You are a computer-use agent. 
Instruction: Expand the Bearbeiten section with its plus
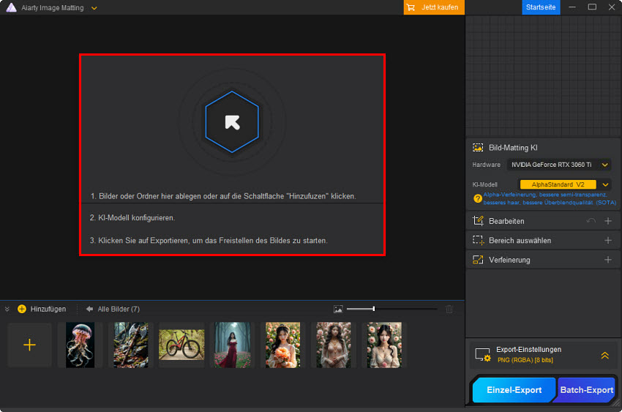pyautogui.click(x=607, y=221)
